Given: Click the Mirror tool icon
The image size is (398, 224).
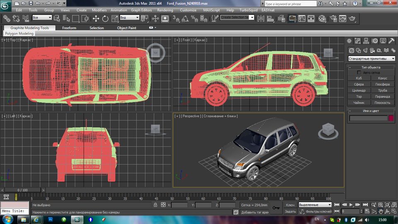Looking at the screenshot, I should [x=261, y=18].
